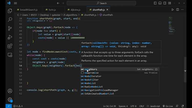Open notifications bell icon
This screenshot has height=108, width=192.
(x=183, y=106)
